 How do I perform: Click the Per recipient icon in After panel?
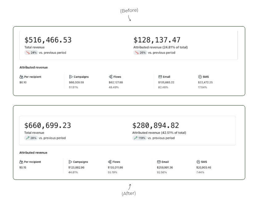click(21, 162)
